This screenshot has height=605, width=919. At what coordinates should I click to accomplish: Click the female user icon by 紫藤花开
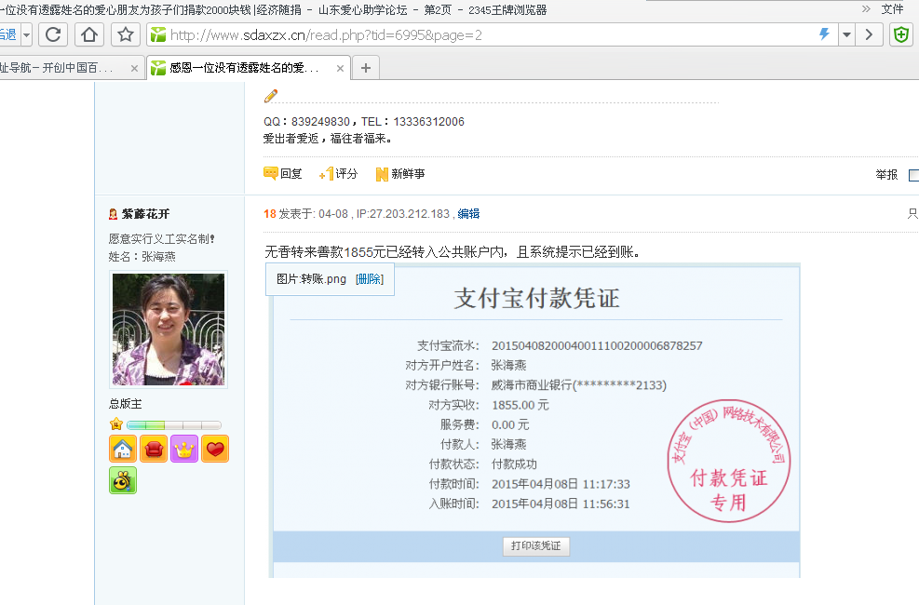[x=113, y=214]
